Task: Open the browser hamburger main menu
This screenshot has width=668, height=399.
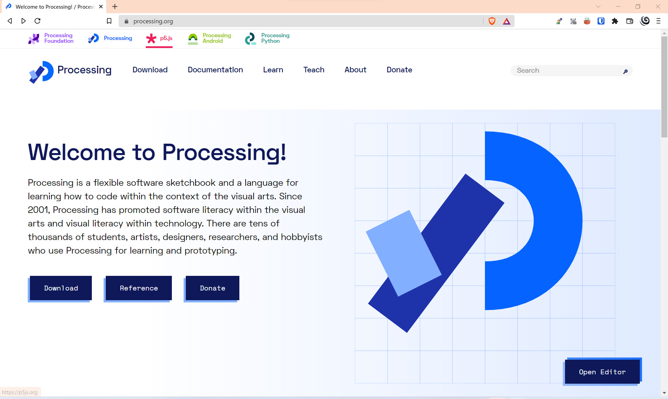Action: click(658, 21)
